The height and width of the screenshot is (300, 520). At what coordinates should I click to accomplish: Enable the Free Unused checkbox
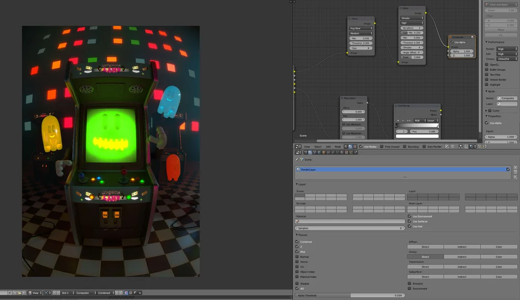click(x=381, y=146)
